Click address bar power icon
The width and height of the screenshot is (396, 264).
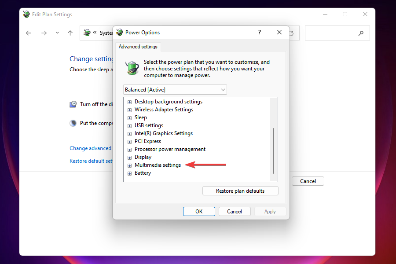click(x=87, y=33)
